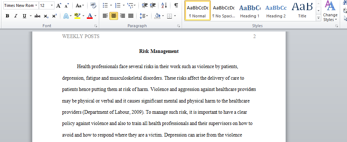Apply paragraph shading with the paint bucket

157,16
